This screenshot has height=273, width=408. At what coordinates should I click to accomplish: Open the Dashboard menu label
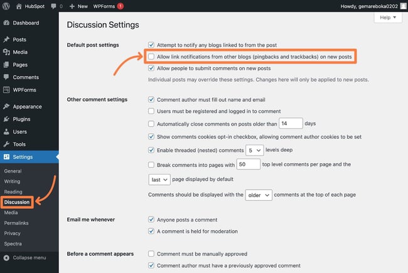[26, 23]
